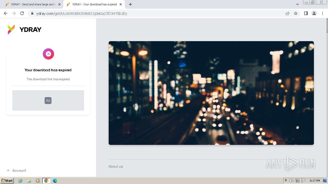View site information lock icon

point(32,13)
